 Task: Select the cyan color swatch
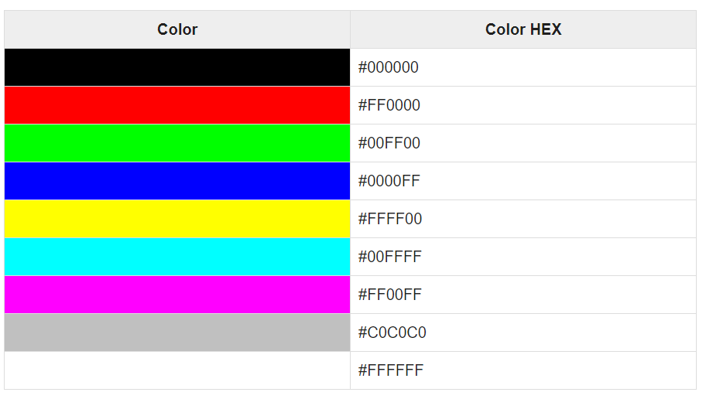click(x=177, y=257)
